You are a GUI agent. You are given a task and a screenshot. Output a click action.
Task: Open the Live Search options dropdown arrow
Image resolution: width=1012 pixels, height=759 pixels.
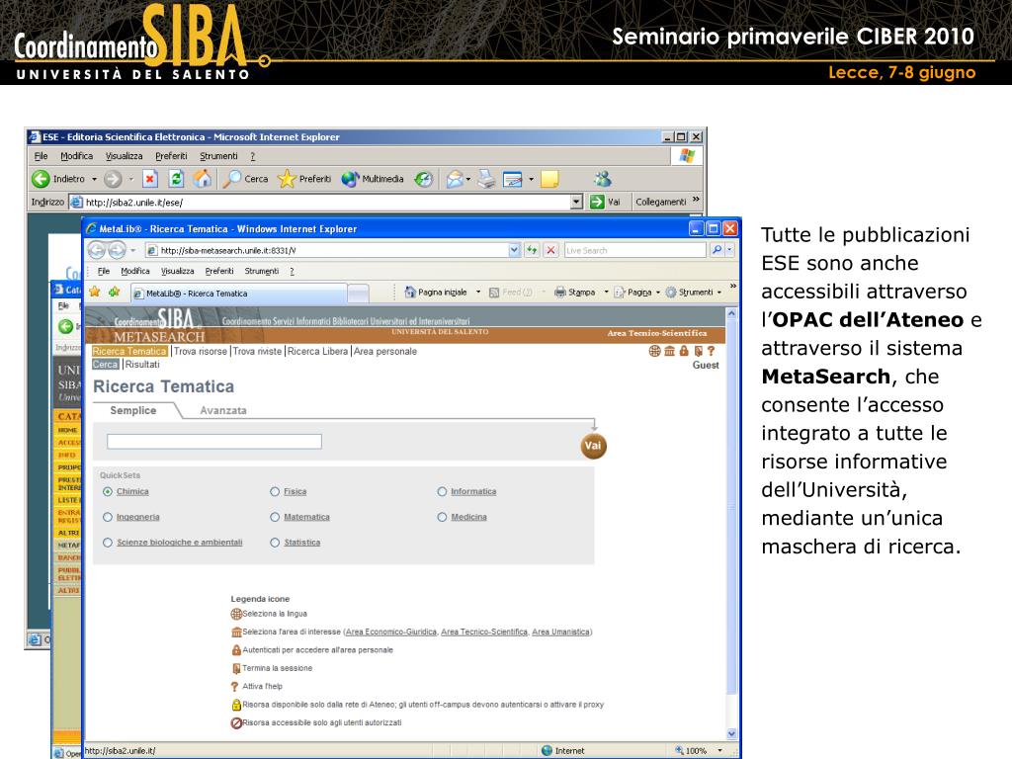tap(730, 250)
